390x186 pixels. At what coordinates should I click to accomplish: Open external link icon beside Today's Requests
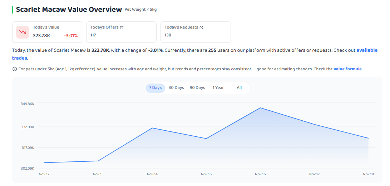202,27
